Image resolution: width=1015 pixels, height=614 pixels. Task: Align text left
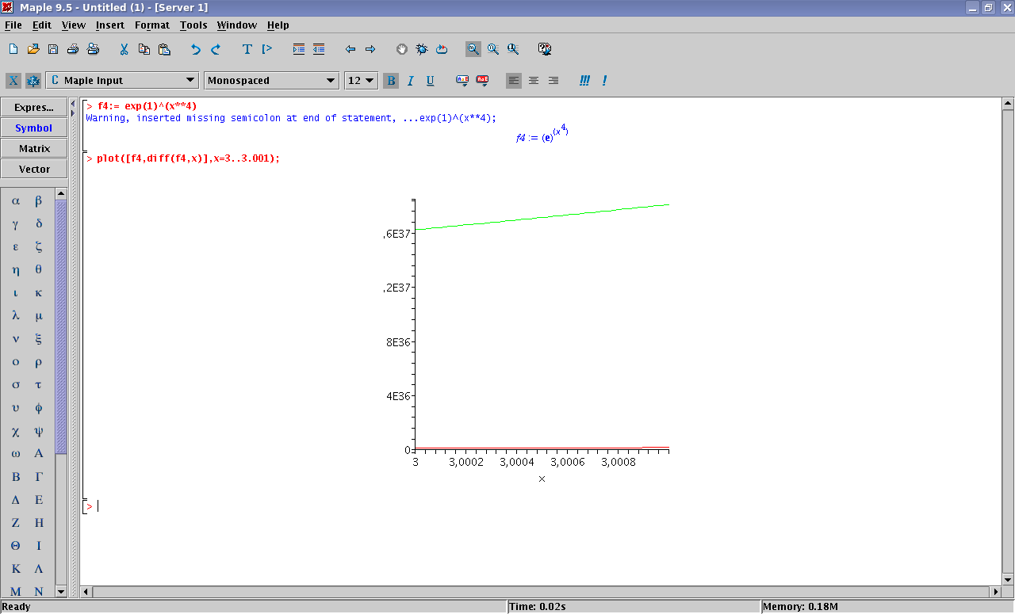coord(514,80)
